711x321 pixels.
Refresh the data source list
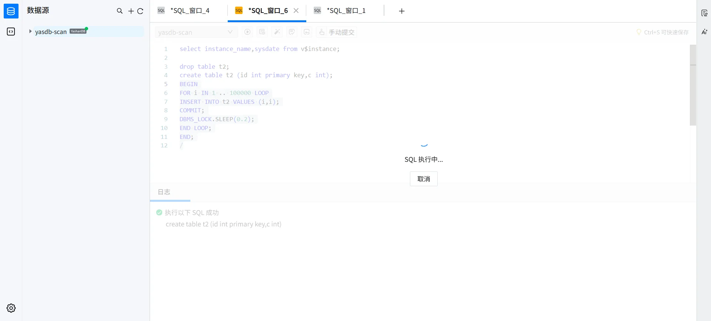(x=140, y=11)
